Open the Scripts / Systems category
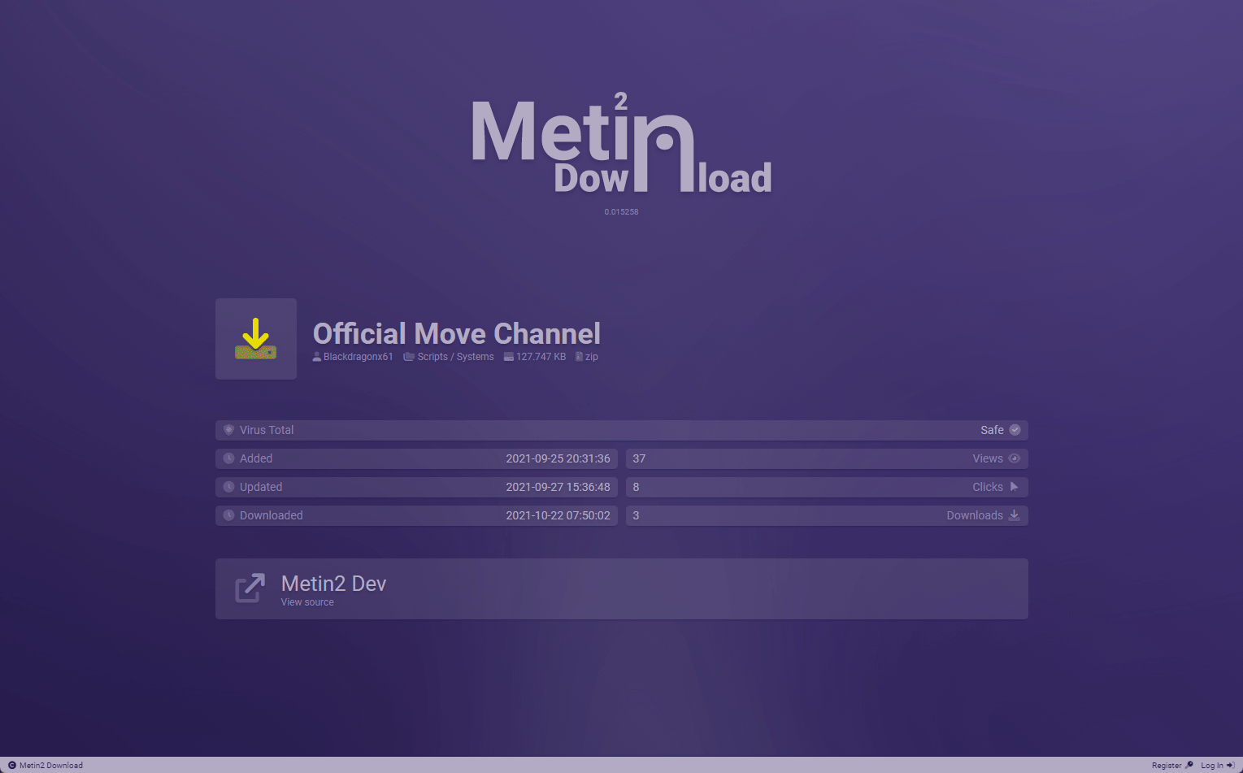Screen dimensions: 1243x773 point(456,357)
